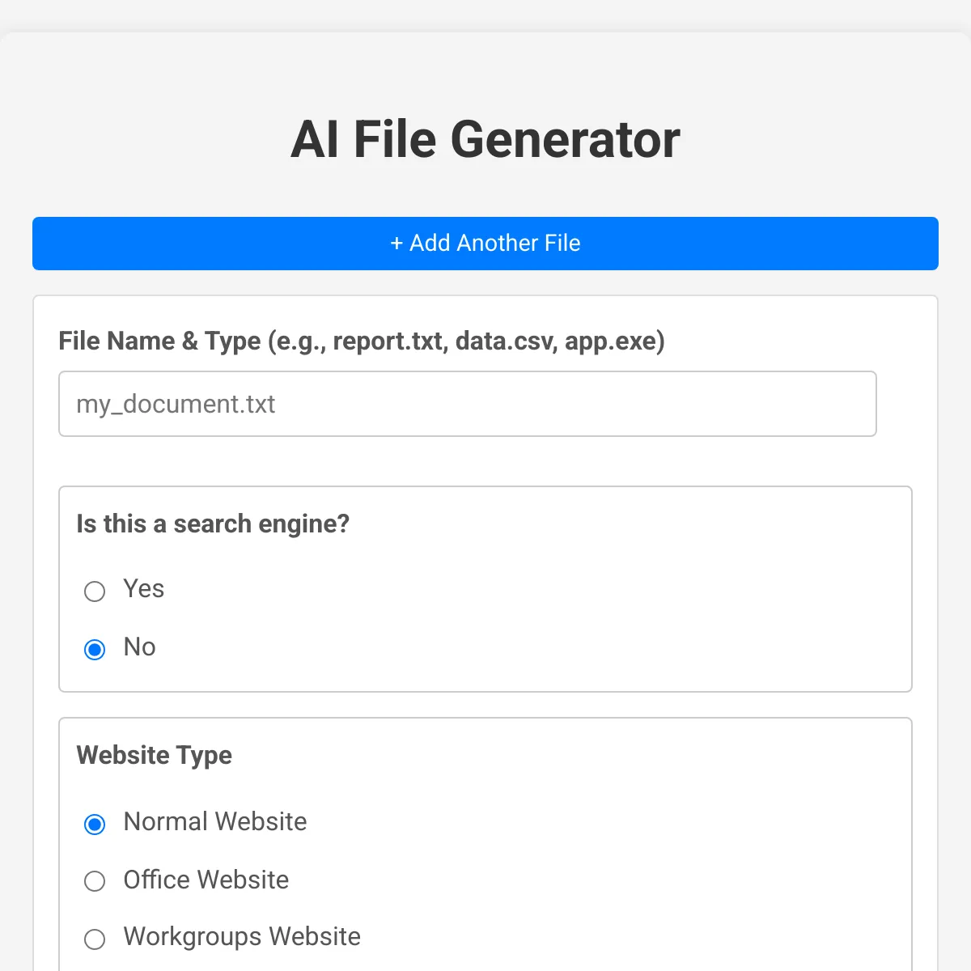Click the AI File Generator page title
Image resolution: width=971 pixels, height=971 pixels.
coord(485,139)
